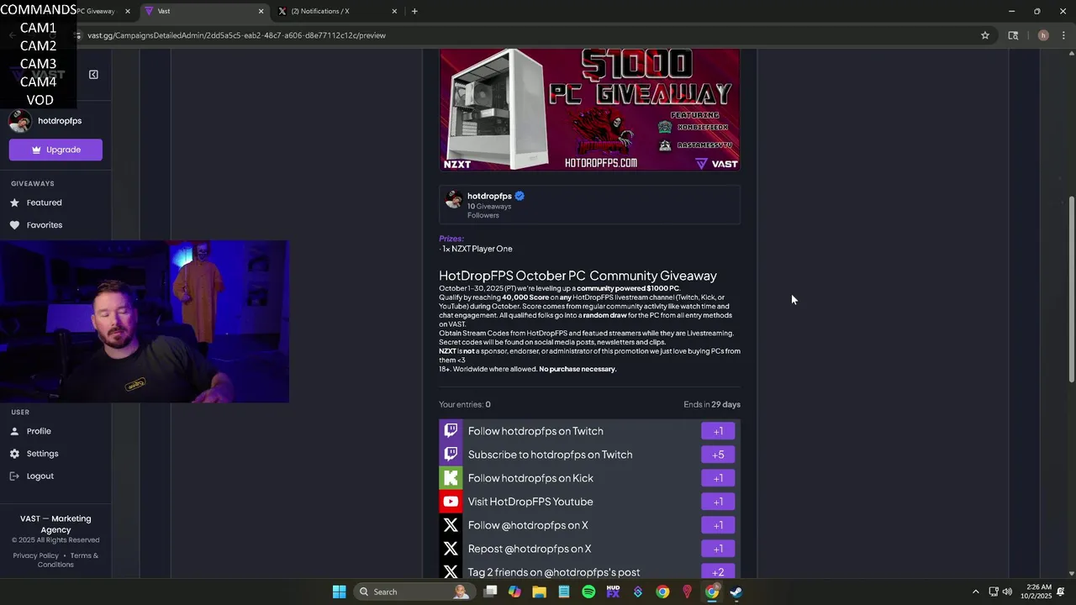Click +1 for Follow @hotdropfps on X

(718, 525)
